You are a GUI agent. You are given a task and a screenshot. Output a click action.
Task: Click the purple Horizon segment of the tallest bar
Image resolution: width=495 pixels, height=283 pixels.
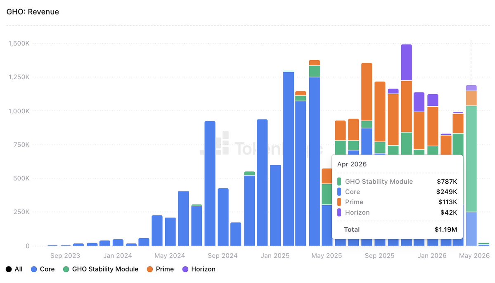click(406, 62)
